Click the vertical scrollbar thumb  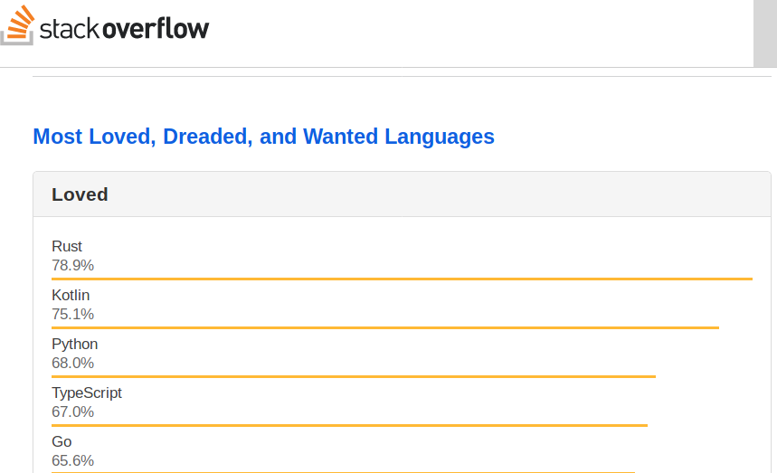(764, 33)
